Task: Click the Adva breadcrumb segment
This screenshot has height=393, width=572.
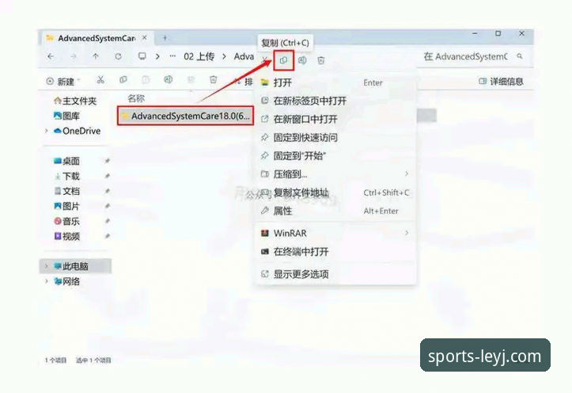Action: tap(244, 56)
